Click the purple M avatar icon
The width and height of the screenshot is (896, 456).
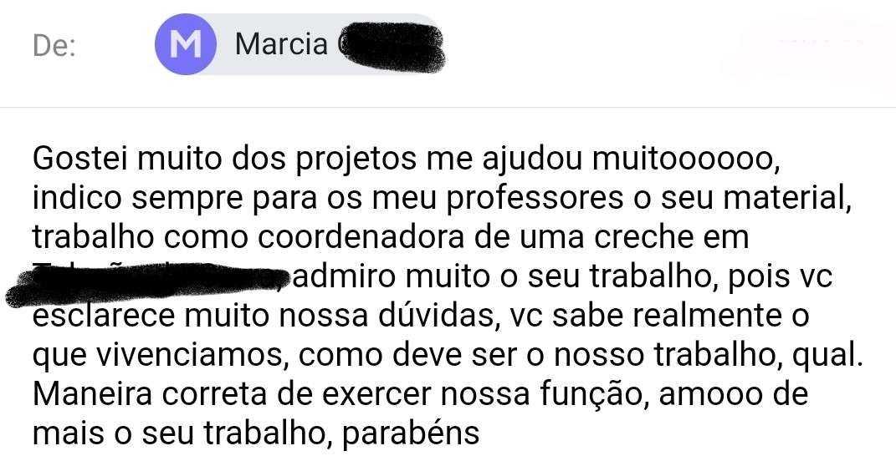(x=186, y=44)
